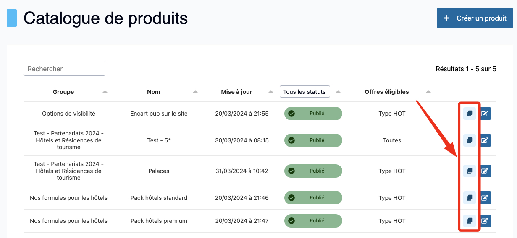Select the Pack hôtels premium name cell

pos(159,221)
